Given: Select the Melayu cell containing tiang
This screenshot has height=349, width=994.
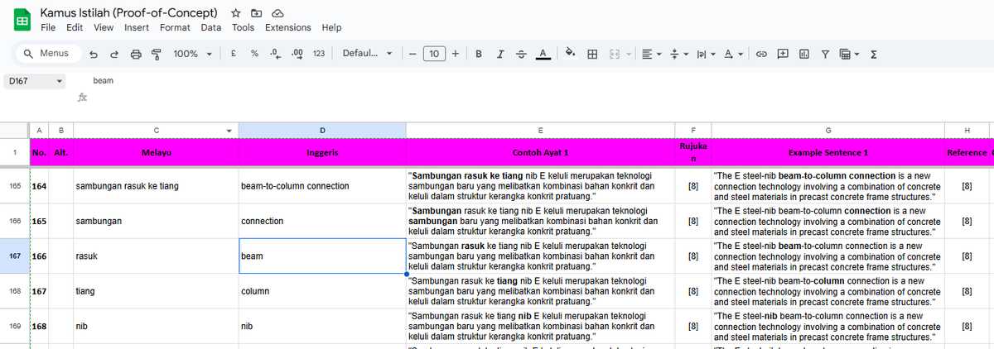Looking at the screenshot, I should (x=156, y=291).
